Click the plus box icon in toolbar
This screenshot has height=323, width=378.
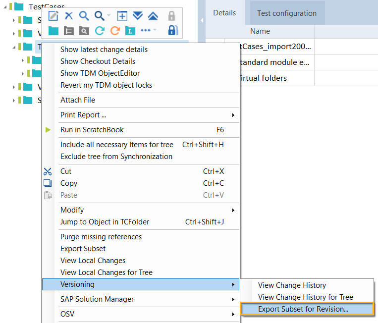[x=122, y=16]
